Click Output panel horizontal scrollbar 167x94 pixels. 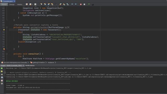(x=50, y=93)
